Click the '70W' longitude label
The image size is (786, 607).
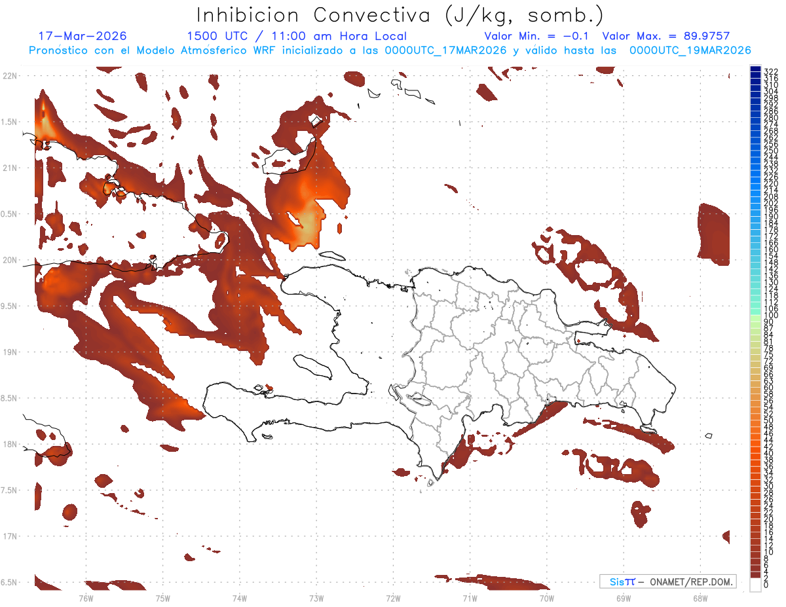(546, 598)
